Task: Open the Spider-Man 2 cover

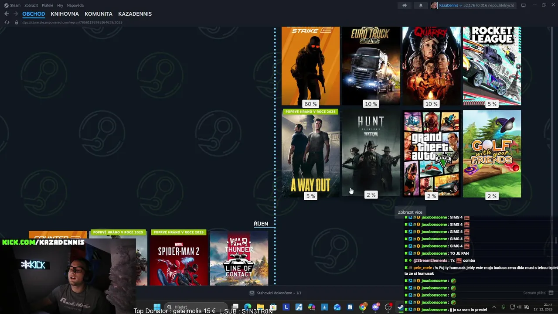Action: tap(179, 258)
